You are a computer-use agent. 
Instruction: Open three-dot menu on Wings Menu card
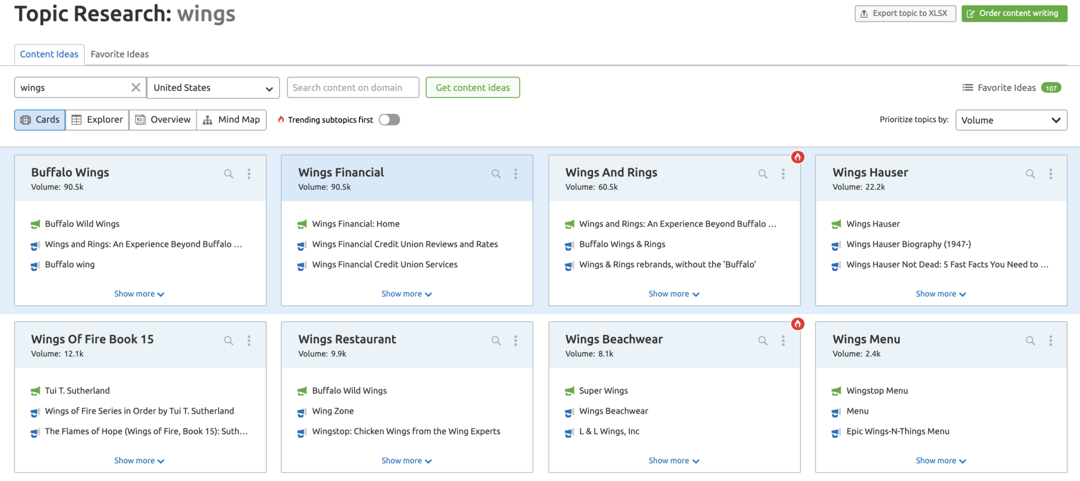click(x=1051, y=340)
